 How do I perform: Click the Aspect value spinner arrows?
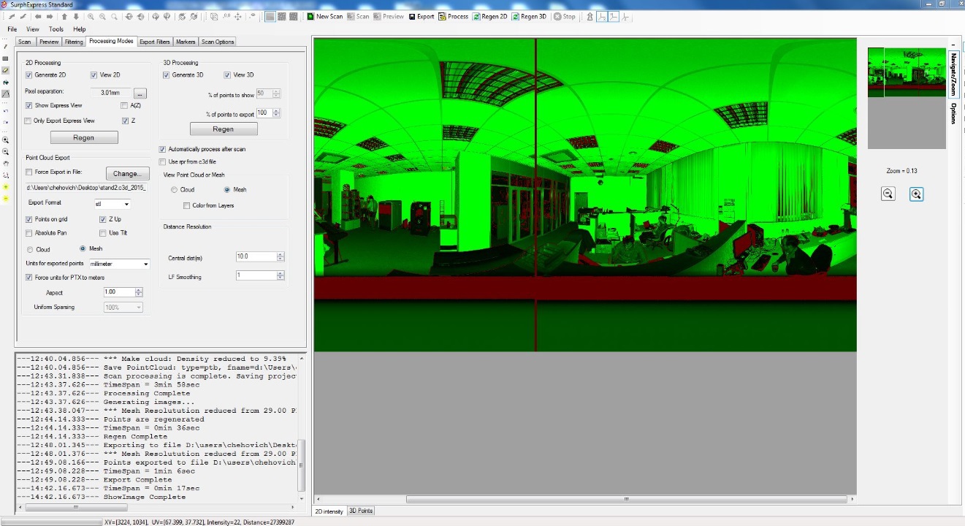(x=139, y=292)
